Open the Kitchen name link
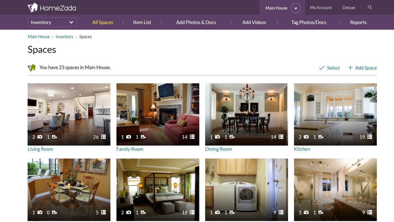The image size is (394, 222). click(x=302, y=149)
